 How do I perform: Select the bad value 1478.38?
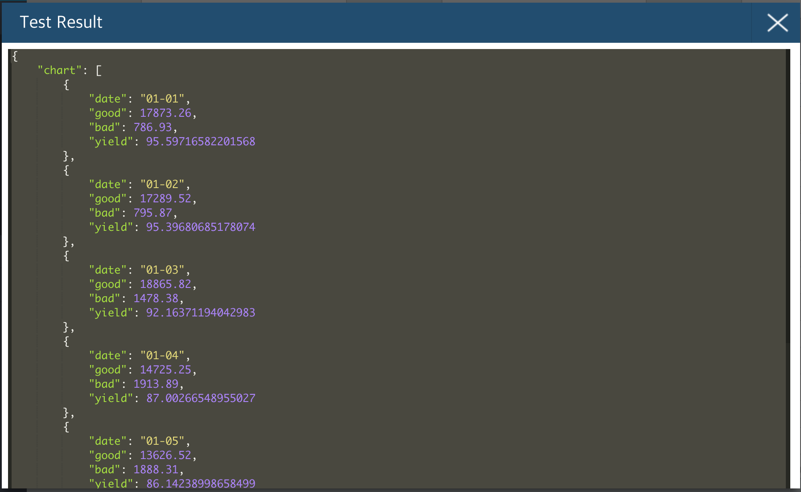pyautogui.click(x=156, y=299)
